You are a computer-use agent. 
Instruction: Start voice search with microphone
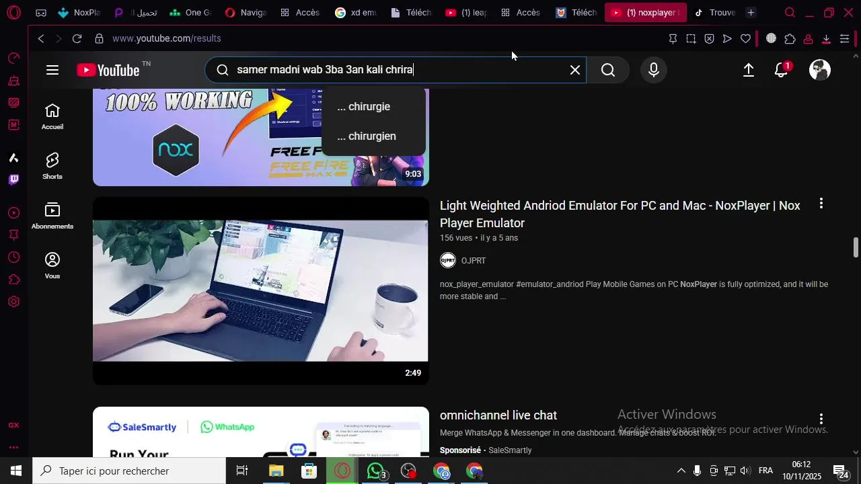point(654,70)
